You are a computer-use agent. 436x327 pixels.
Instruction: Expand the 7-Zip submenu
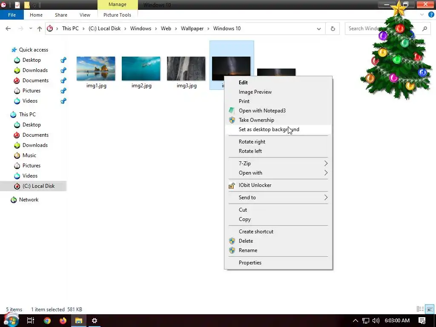278,163
